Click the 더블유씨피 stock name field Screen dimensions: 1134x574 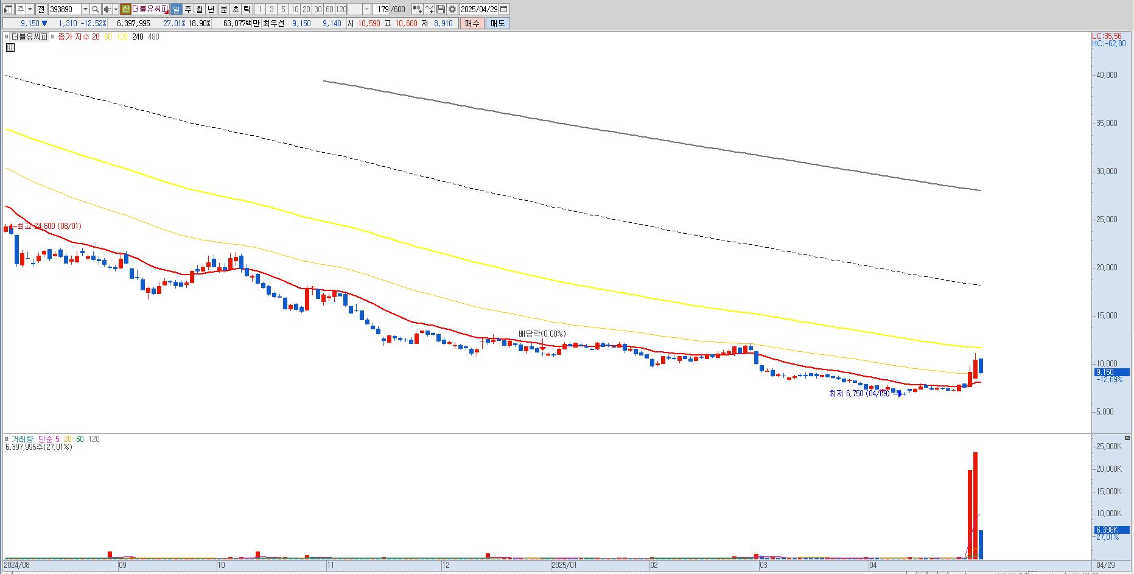point(150,9)
